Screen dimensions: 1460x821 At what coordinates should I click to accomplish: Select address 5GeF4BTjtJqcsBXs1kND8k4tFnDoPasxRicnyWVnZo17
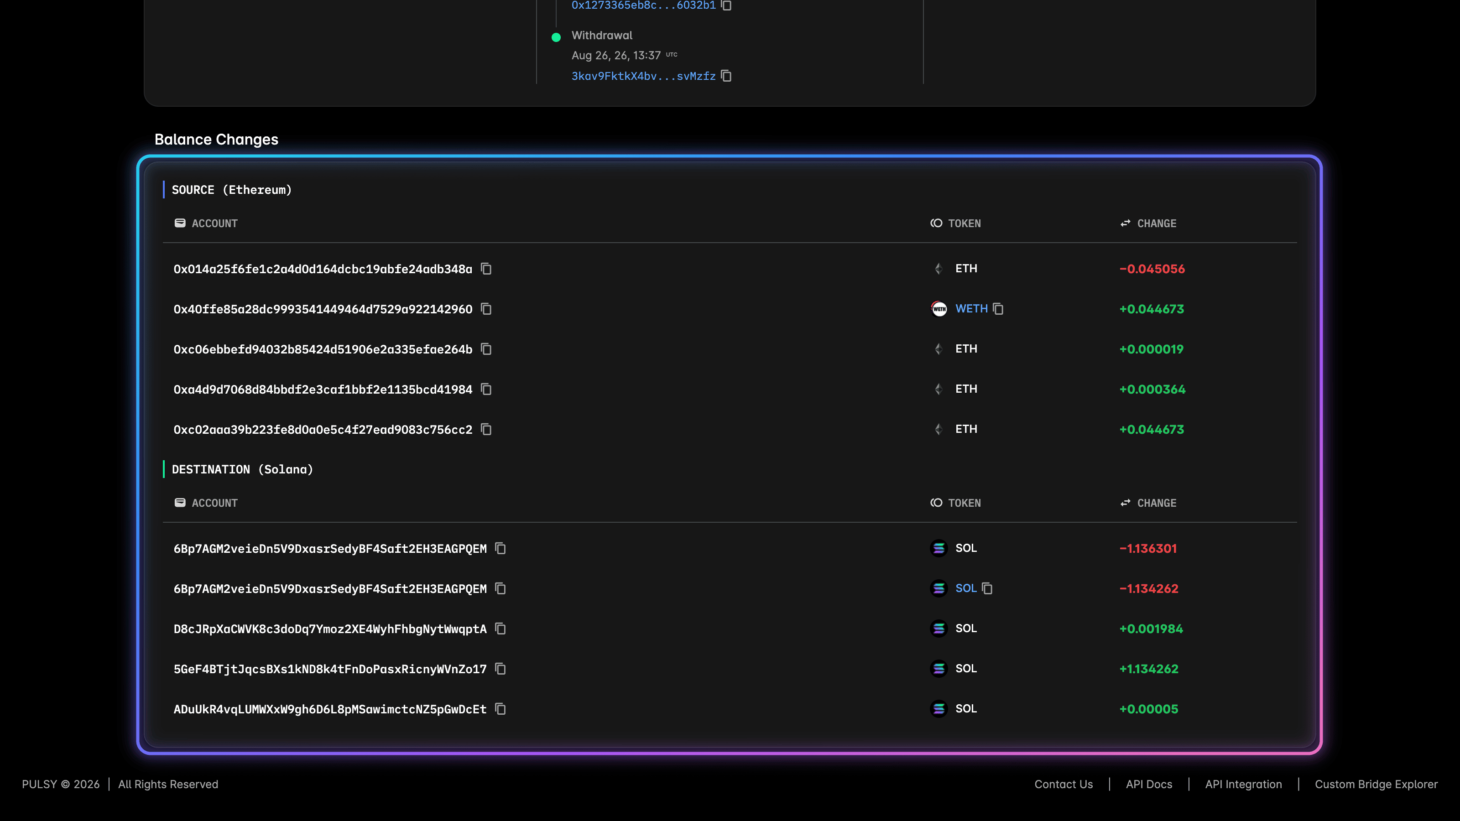pos(330,670)
